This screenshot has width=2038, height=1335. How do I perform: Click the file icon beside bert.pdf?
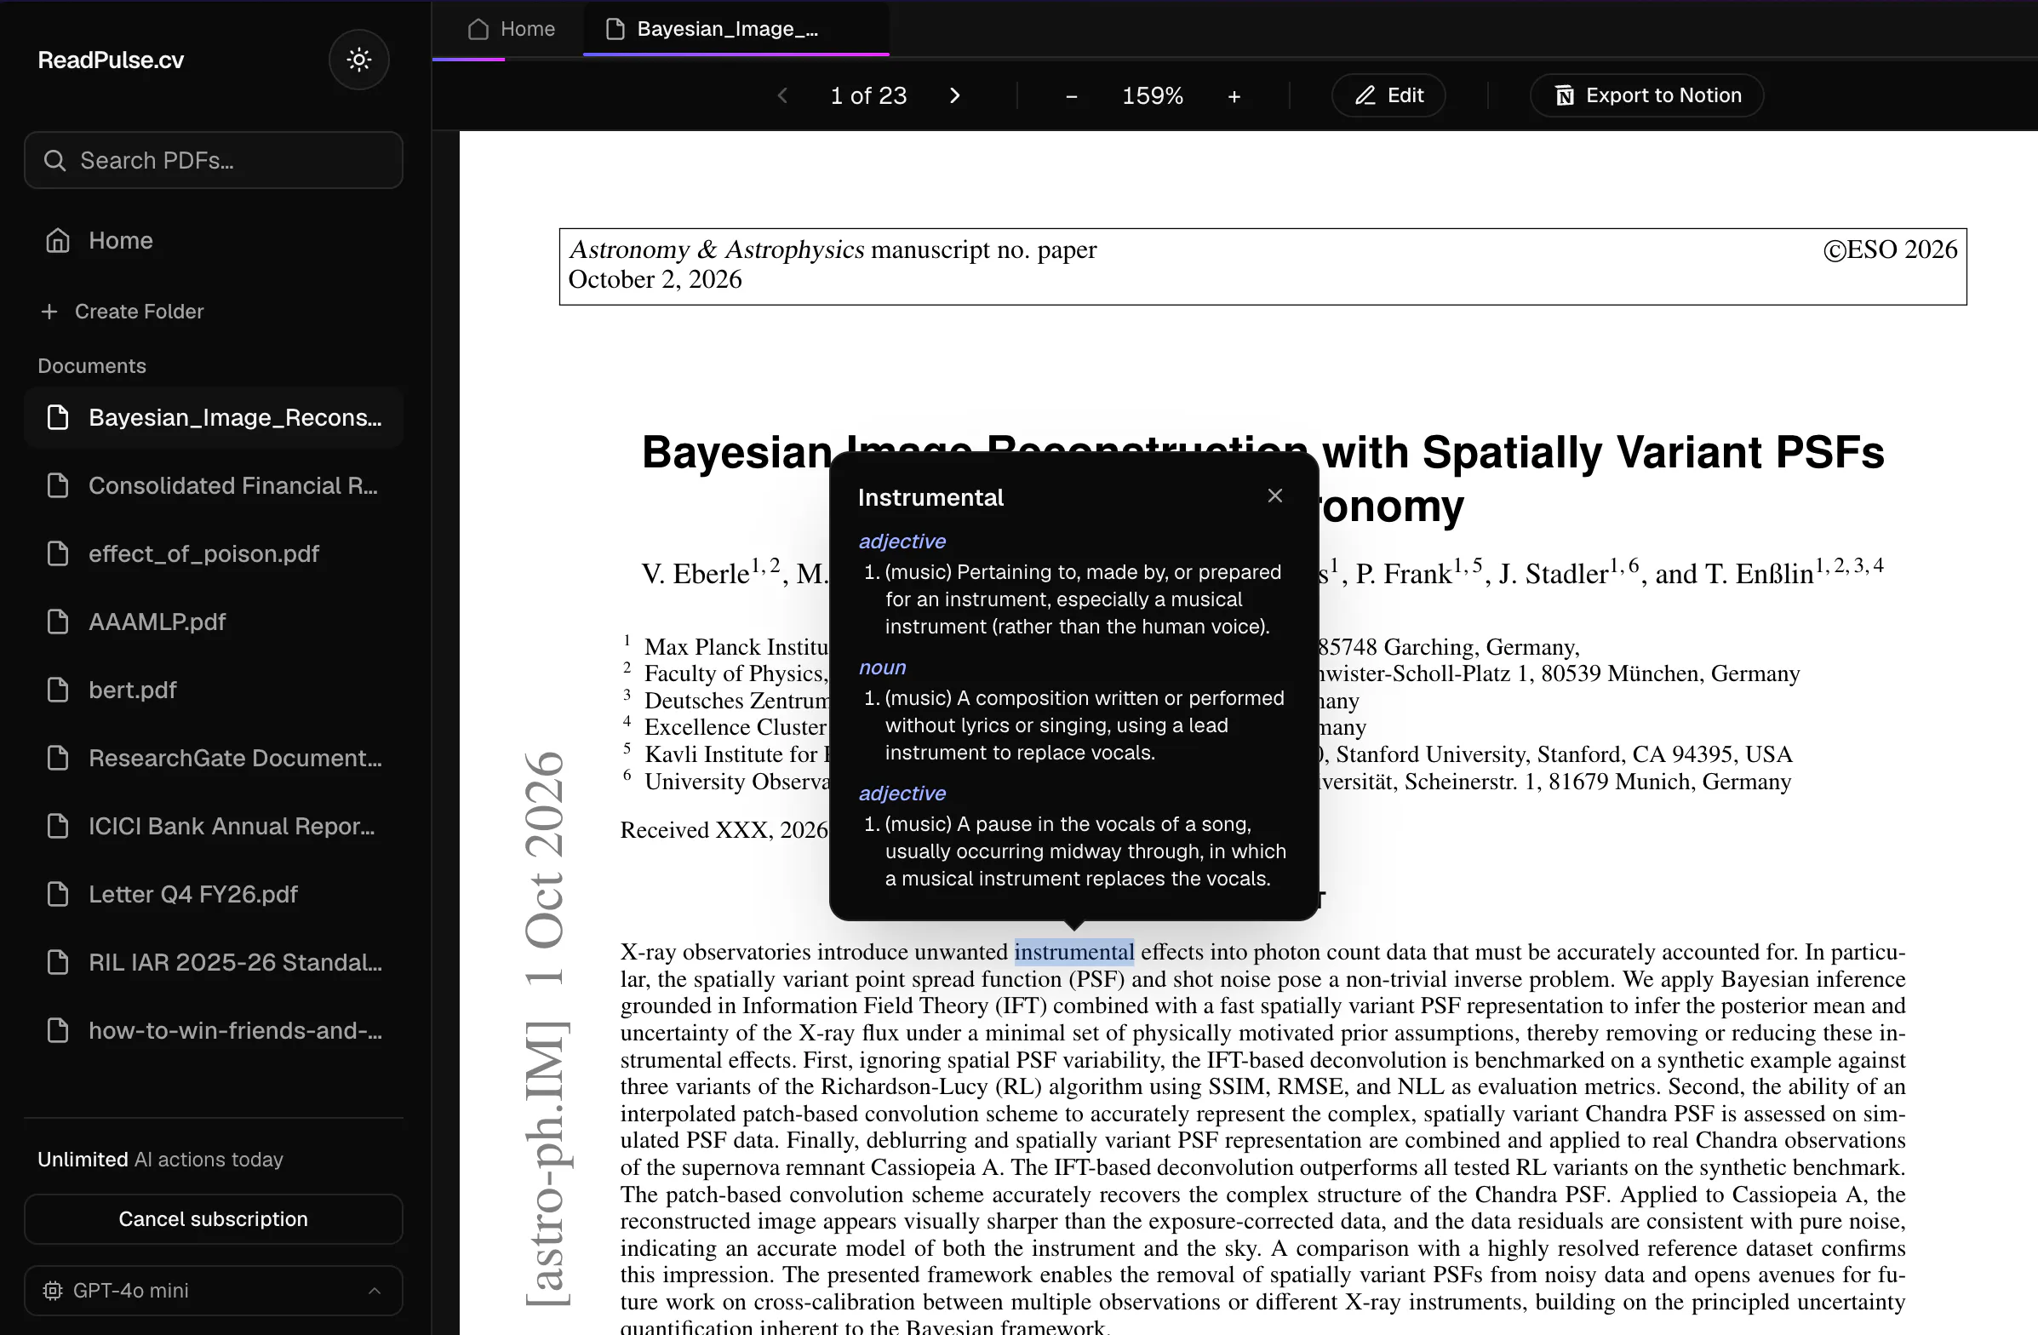tap(57, 690)
